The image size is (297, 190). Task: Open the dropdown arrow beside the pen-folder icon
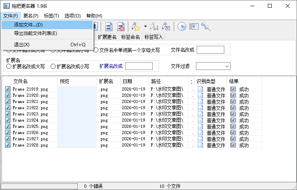pyautogui.click(x=145, y=26)
